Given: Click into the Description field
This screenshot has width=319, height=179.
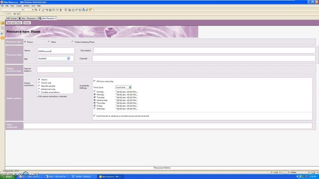Looking at the screenshot, I should 204,51.
